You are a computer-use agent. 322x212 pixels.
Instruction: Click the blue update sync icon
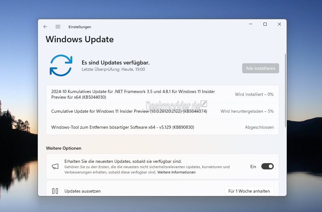point(61,65)
